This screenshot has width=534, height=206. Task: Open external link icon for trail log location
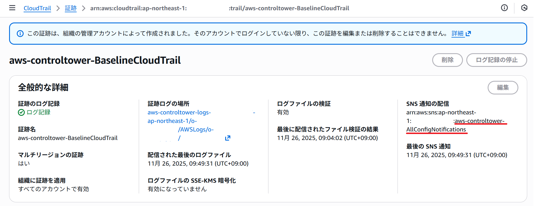click(x=227, y=138)
